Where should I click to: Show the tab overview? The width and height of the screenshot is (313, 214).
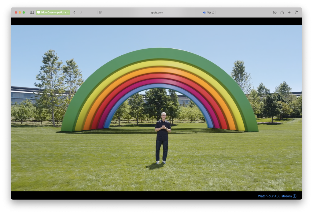296,12
